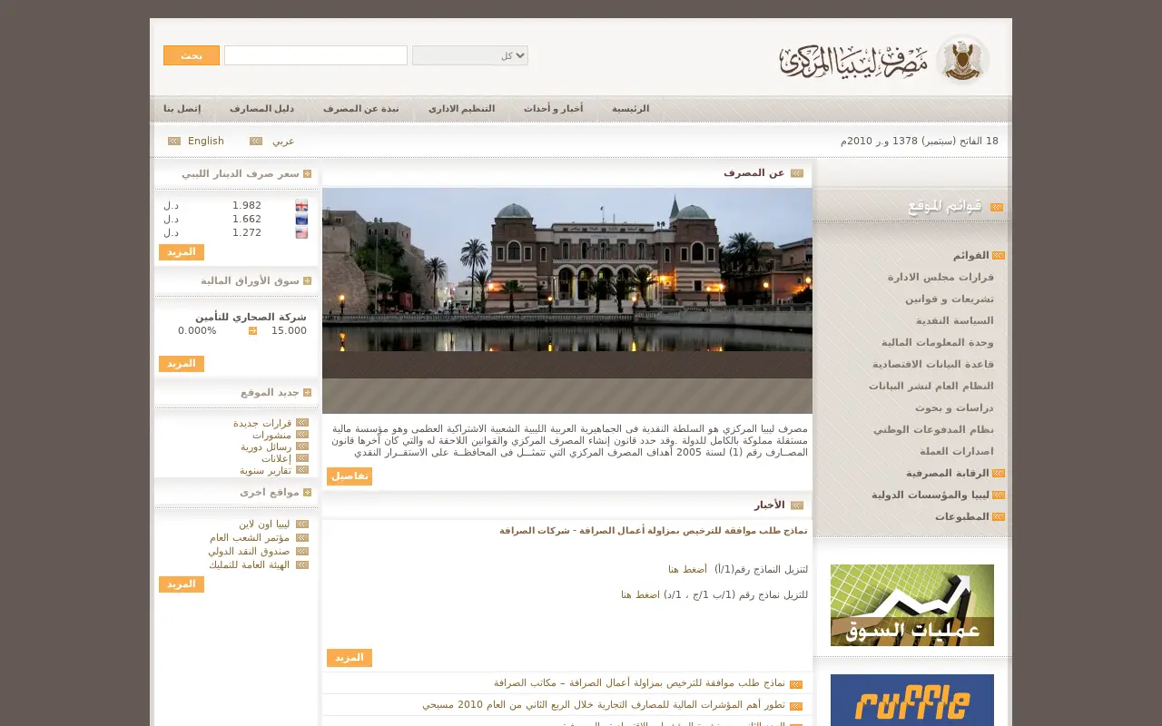Viewport: 1162px width, 726px height.
Task: Click the bullet icon next to ليبيا اون لاين
Action: (x=302, y=524)
